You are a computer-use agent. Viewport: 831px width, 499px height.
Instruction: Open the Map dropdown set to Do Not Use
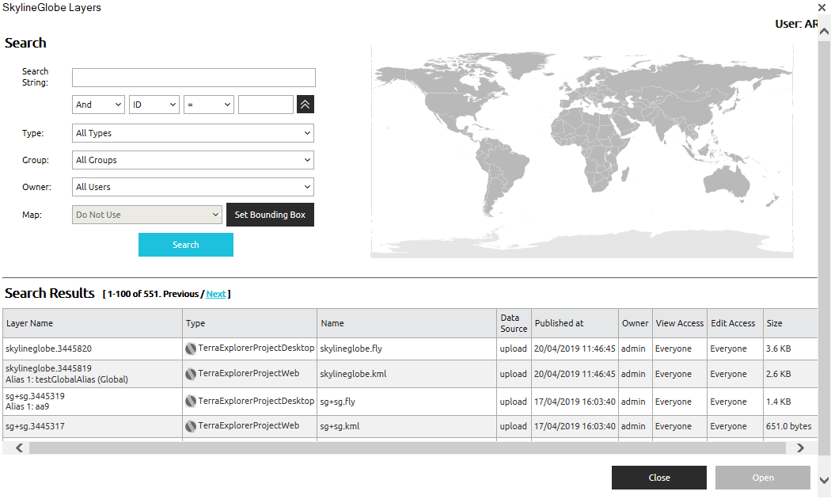[146, 214]
